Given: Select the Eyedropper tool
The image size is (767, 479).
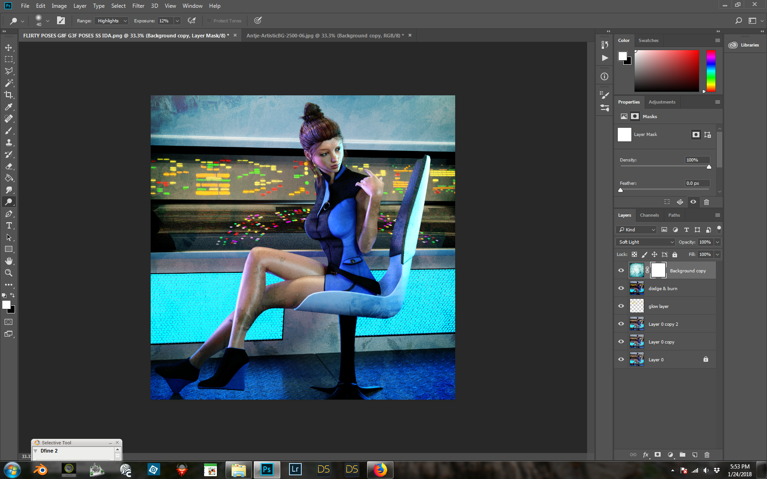Looking at the screenshot, I should tap(9, 107).
